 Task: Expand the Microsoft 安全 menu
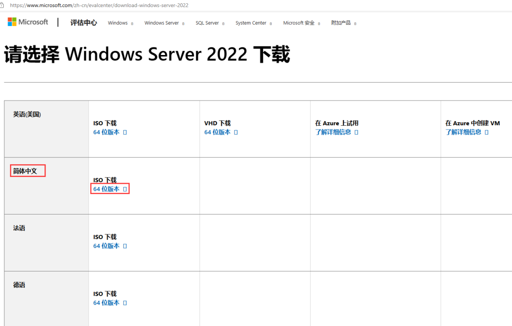[x=302, y=23]
